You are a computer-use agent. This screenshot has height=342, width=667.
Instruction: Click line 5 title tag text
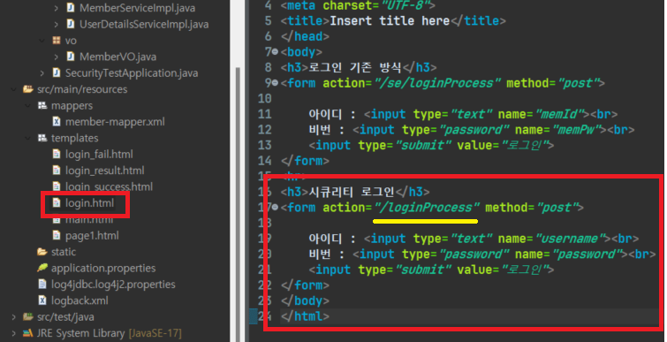click(393, 21)
